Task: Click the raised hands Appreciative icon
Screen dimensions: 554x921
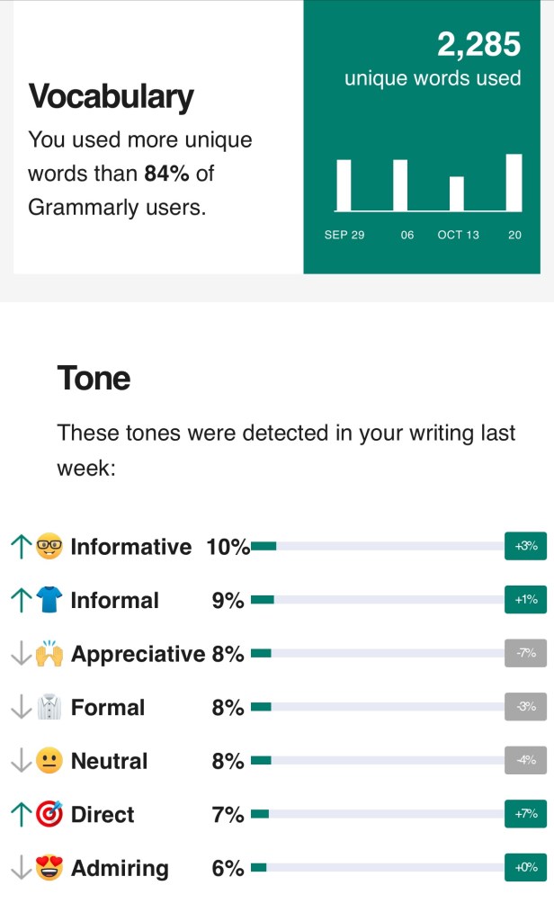Action: [49, 654]
